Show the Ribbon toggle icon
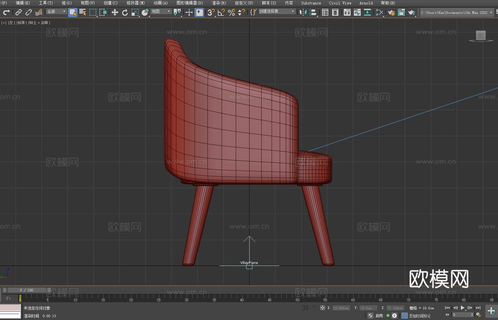The image size is (498, 320). click(347, 12)
